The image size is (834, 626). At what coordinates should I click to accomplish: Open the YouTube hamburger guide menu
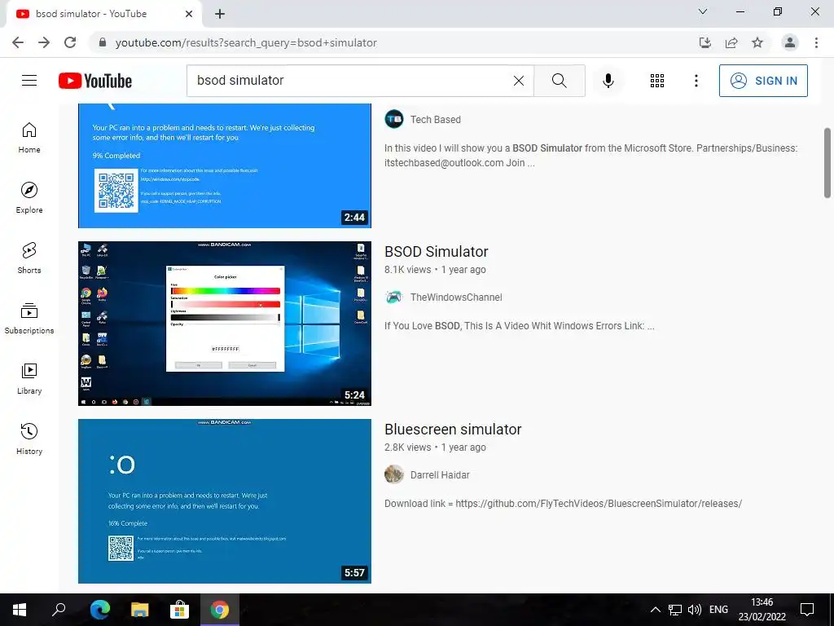pyautogui.click(x=29, y=81)
